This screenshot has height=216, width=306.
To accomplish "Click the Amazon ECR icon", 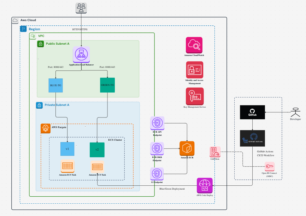I will tap(187, 148).
